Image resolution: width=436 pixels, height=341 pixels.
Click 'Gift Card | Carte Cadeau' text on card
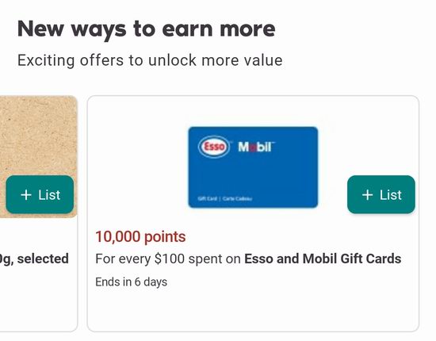(225, 198)
